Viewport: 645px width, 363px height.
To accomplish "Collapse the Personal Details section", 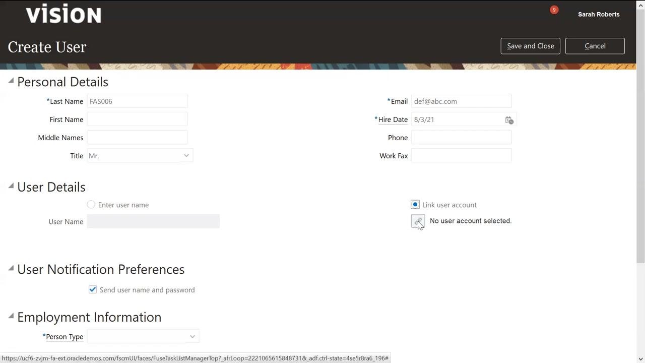I will 11,81.
